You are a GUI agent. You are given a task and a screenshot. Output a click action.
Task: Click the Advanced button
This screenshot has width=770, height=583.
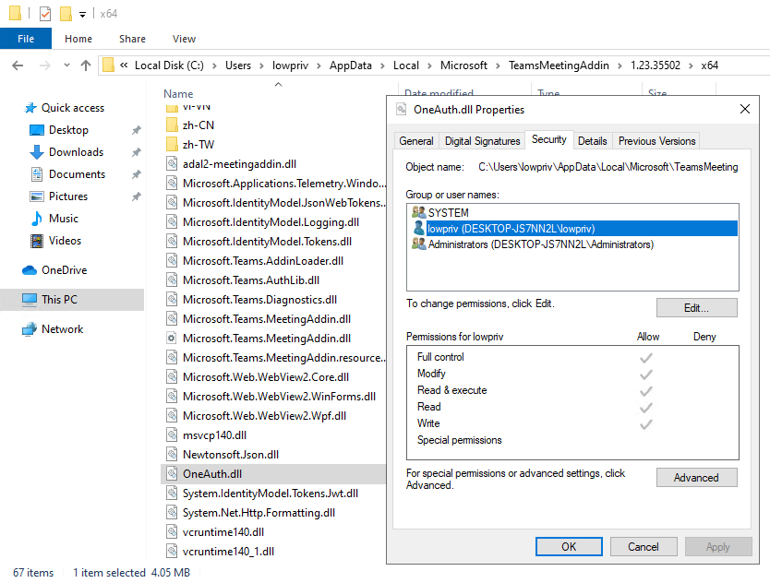(696, 478)
